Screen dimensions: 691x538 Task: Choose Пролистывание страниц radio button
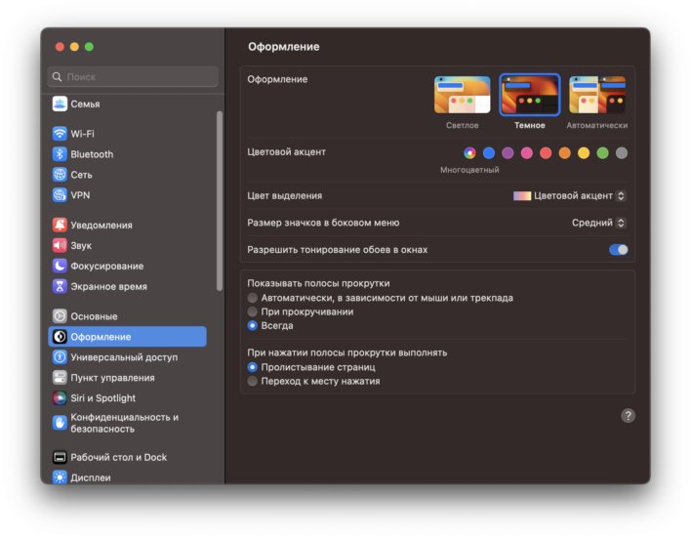tap(252, 367)
